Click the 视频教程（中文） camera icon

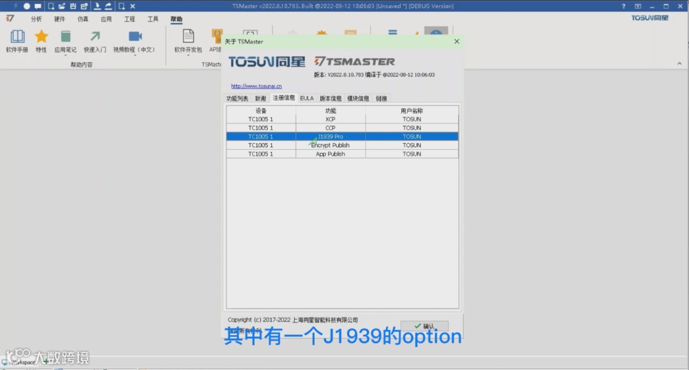click(135, 36)
